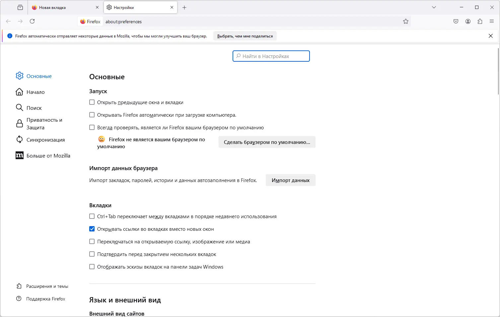The height and width of the screenshot is (317, 500).
Task: Click the "Найти в Настройках" search field
Action: pyautogui.click(x=271, y=56)
